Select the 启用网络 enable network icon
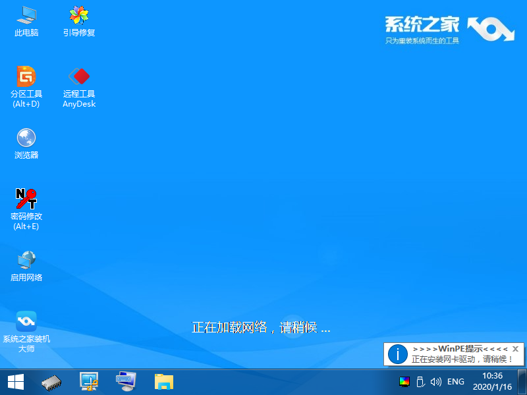The width and height of the screenshot is (527, 395). coord(26,261)
